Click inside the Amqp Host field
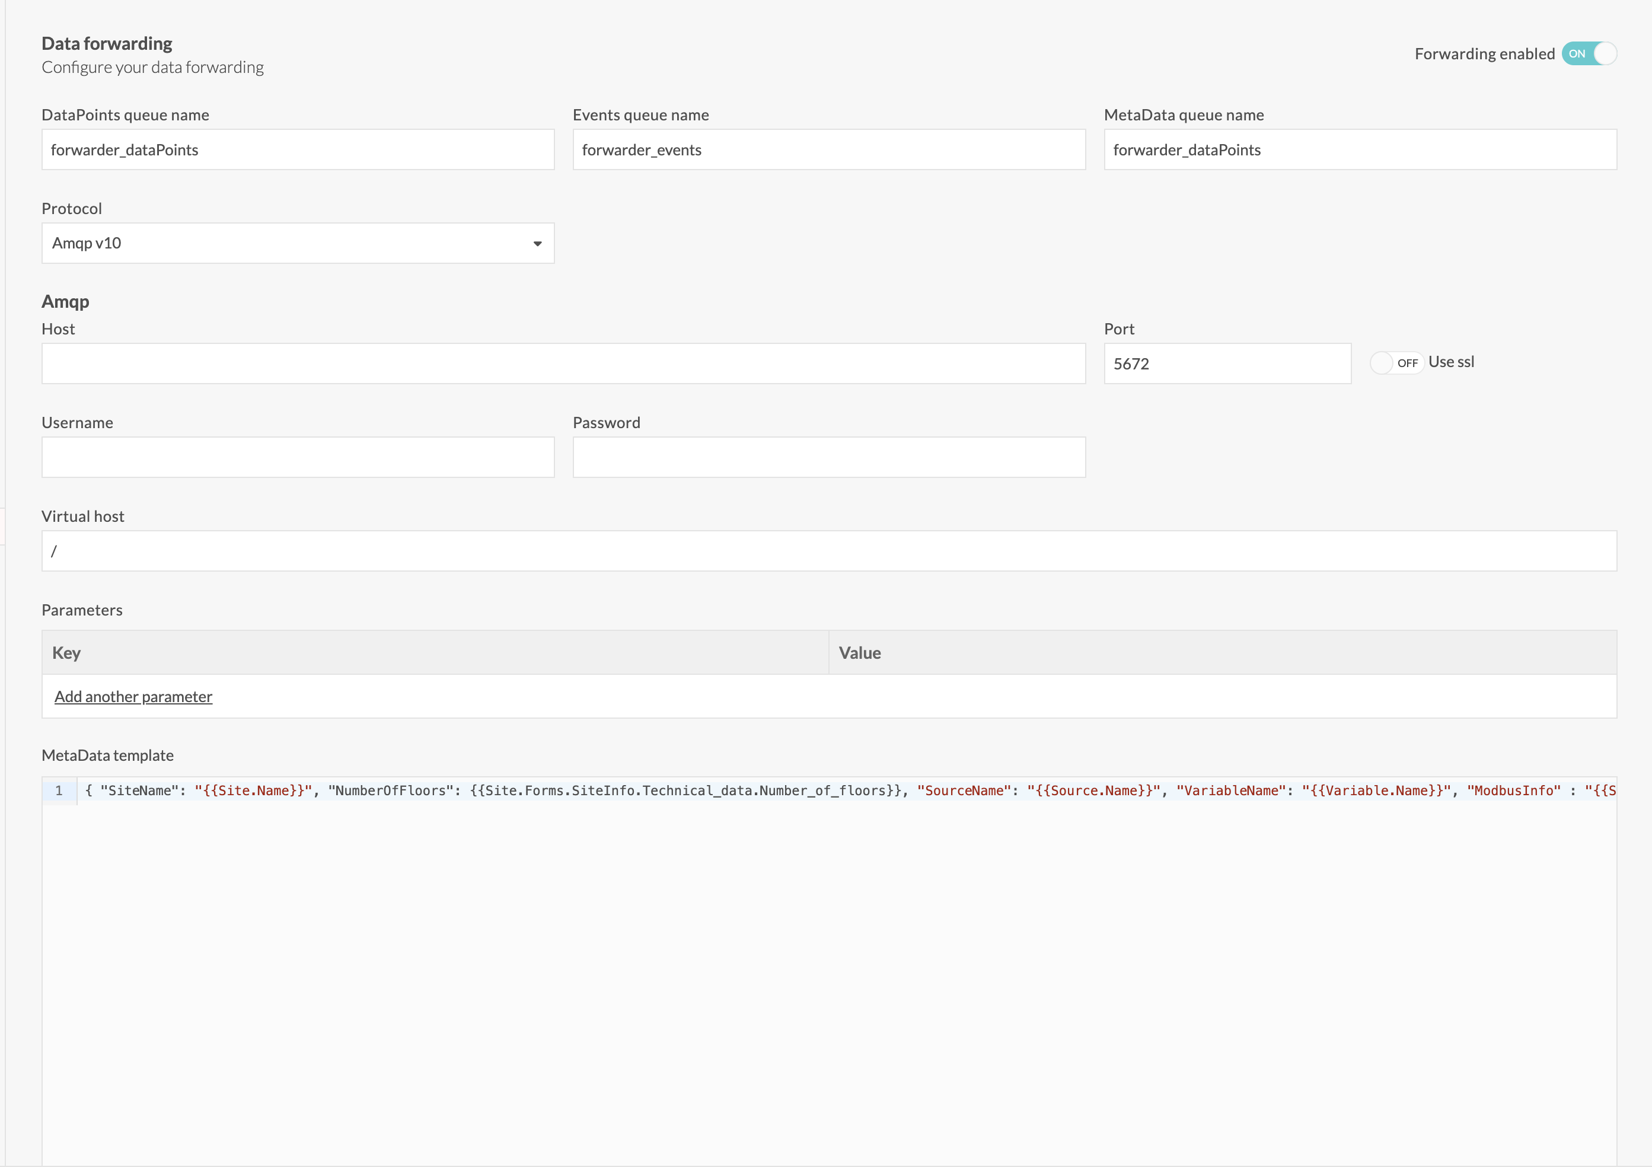The height and width of the screenshot is (1167, 1652). (563, 364)
